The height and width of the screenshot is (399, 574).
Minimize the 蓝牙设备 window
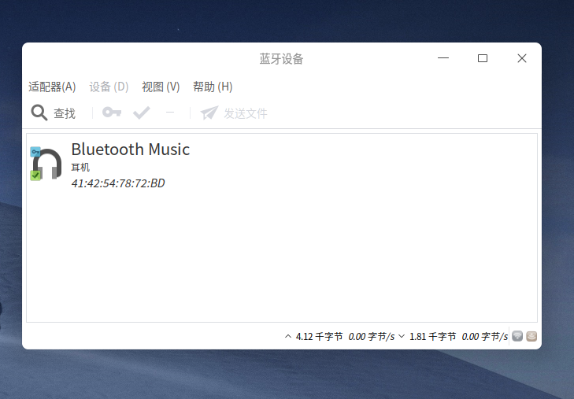point(443,58)
